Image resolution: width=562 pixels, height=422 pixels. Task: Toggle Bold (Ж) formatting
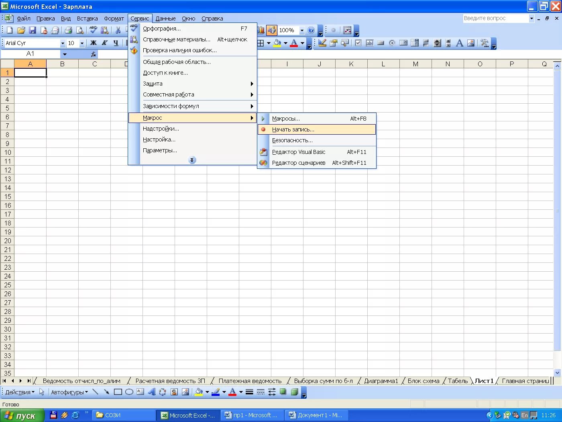click(94, 43)
